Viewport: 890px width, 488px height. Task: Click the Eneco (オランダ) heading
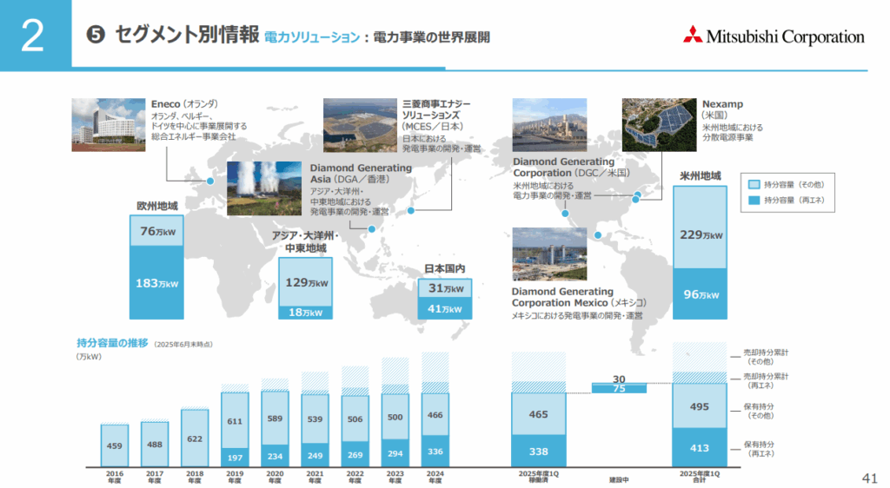tap(184, 104)
